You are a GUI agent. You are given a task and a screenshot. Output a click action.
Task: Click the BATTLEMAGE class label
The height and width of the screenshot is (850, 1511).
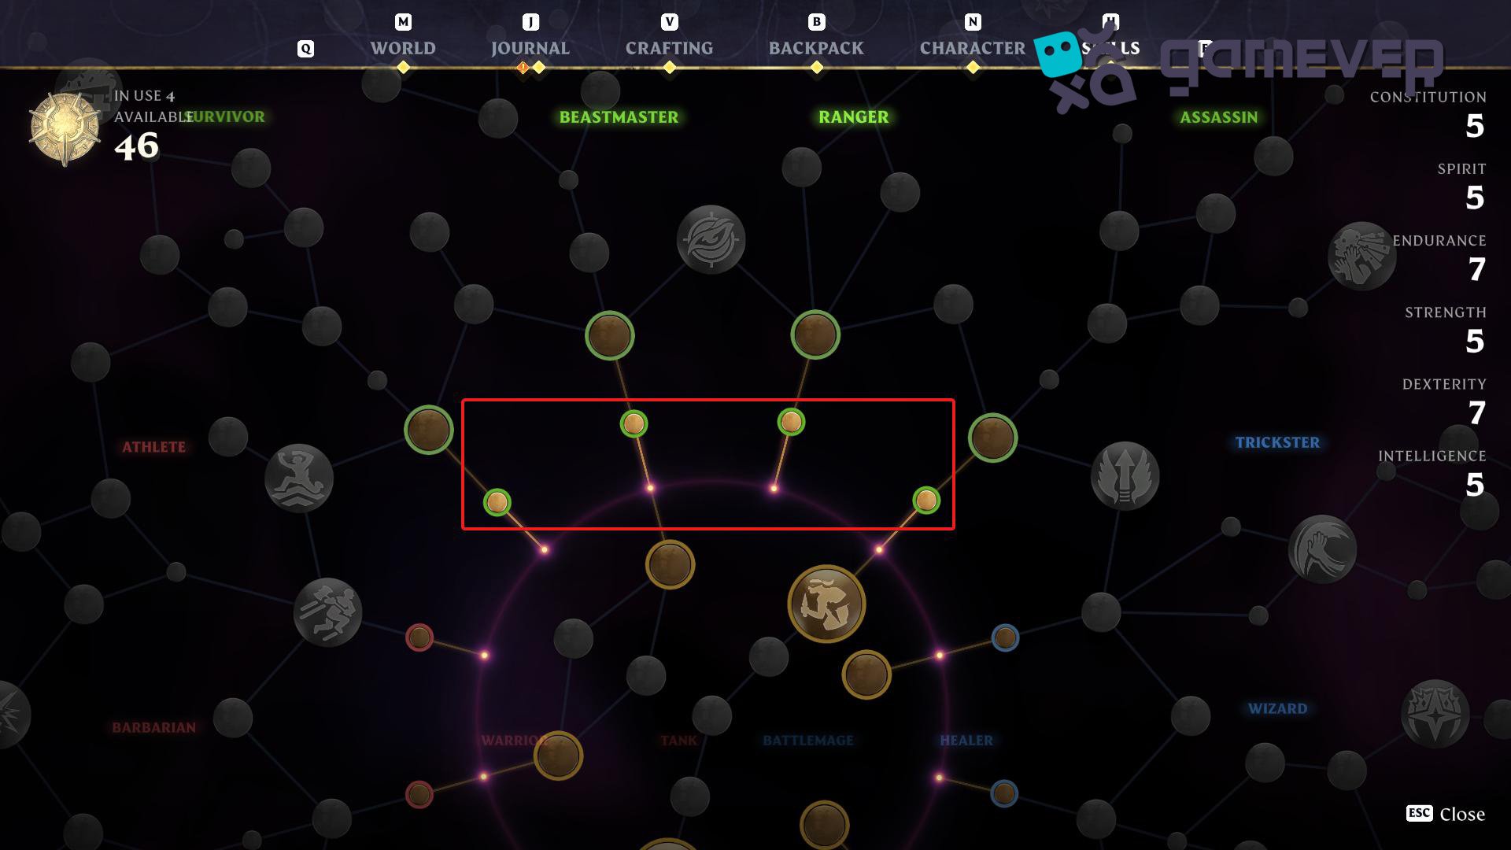[808, 741]
